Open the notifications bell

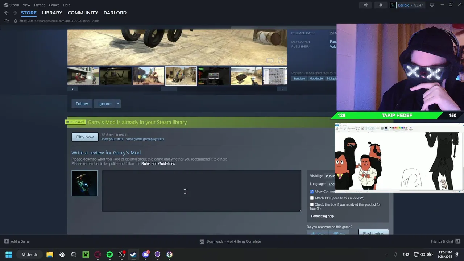tap(381, 5)
